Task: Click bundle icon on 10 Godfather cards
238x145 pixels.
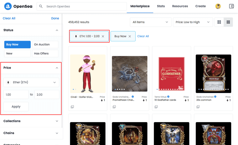Action: point(156,107)
